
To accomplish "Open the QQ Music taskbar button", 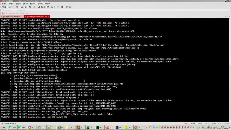I will tap(129, 127).
